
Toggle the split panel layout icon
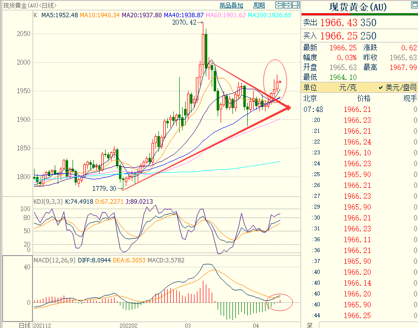(x=296, y=5)
